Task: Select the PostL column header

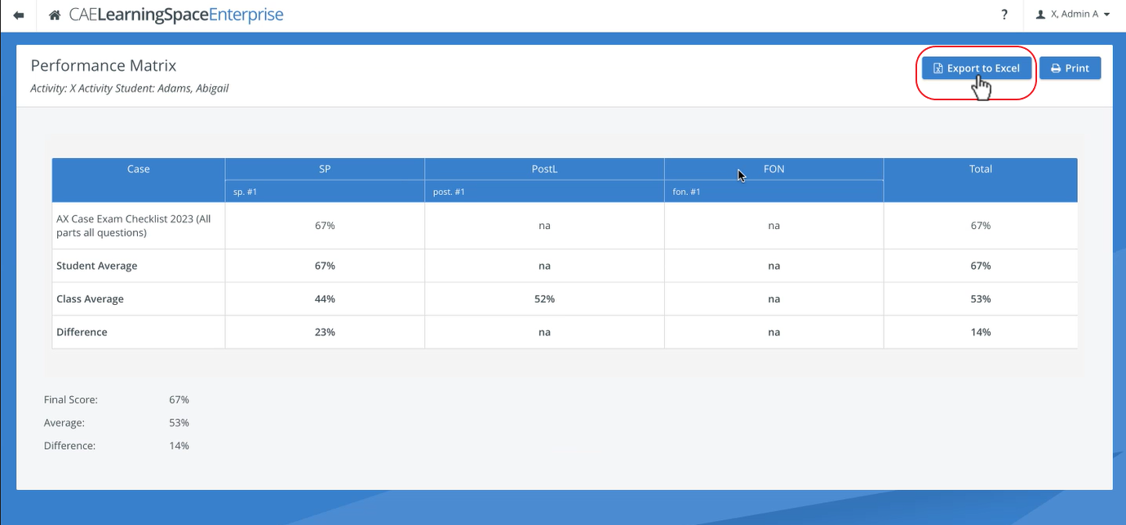Action: [544, 169]
